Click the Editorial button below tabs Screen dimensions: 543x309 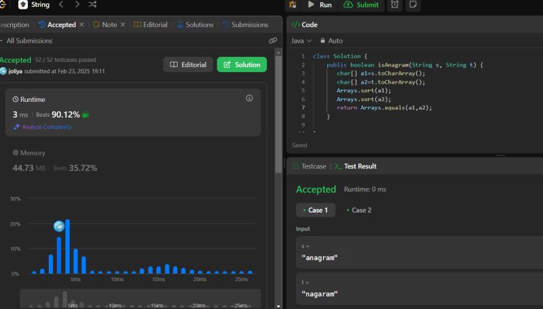188,65
